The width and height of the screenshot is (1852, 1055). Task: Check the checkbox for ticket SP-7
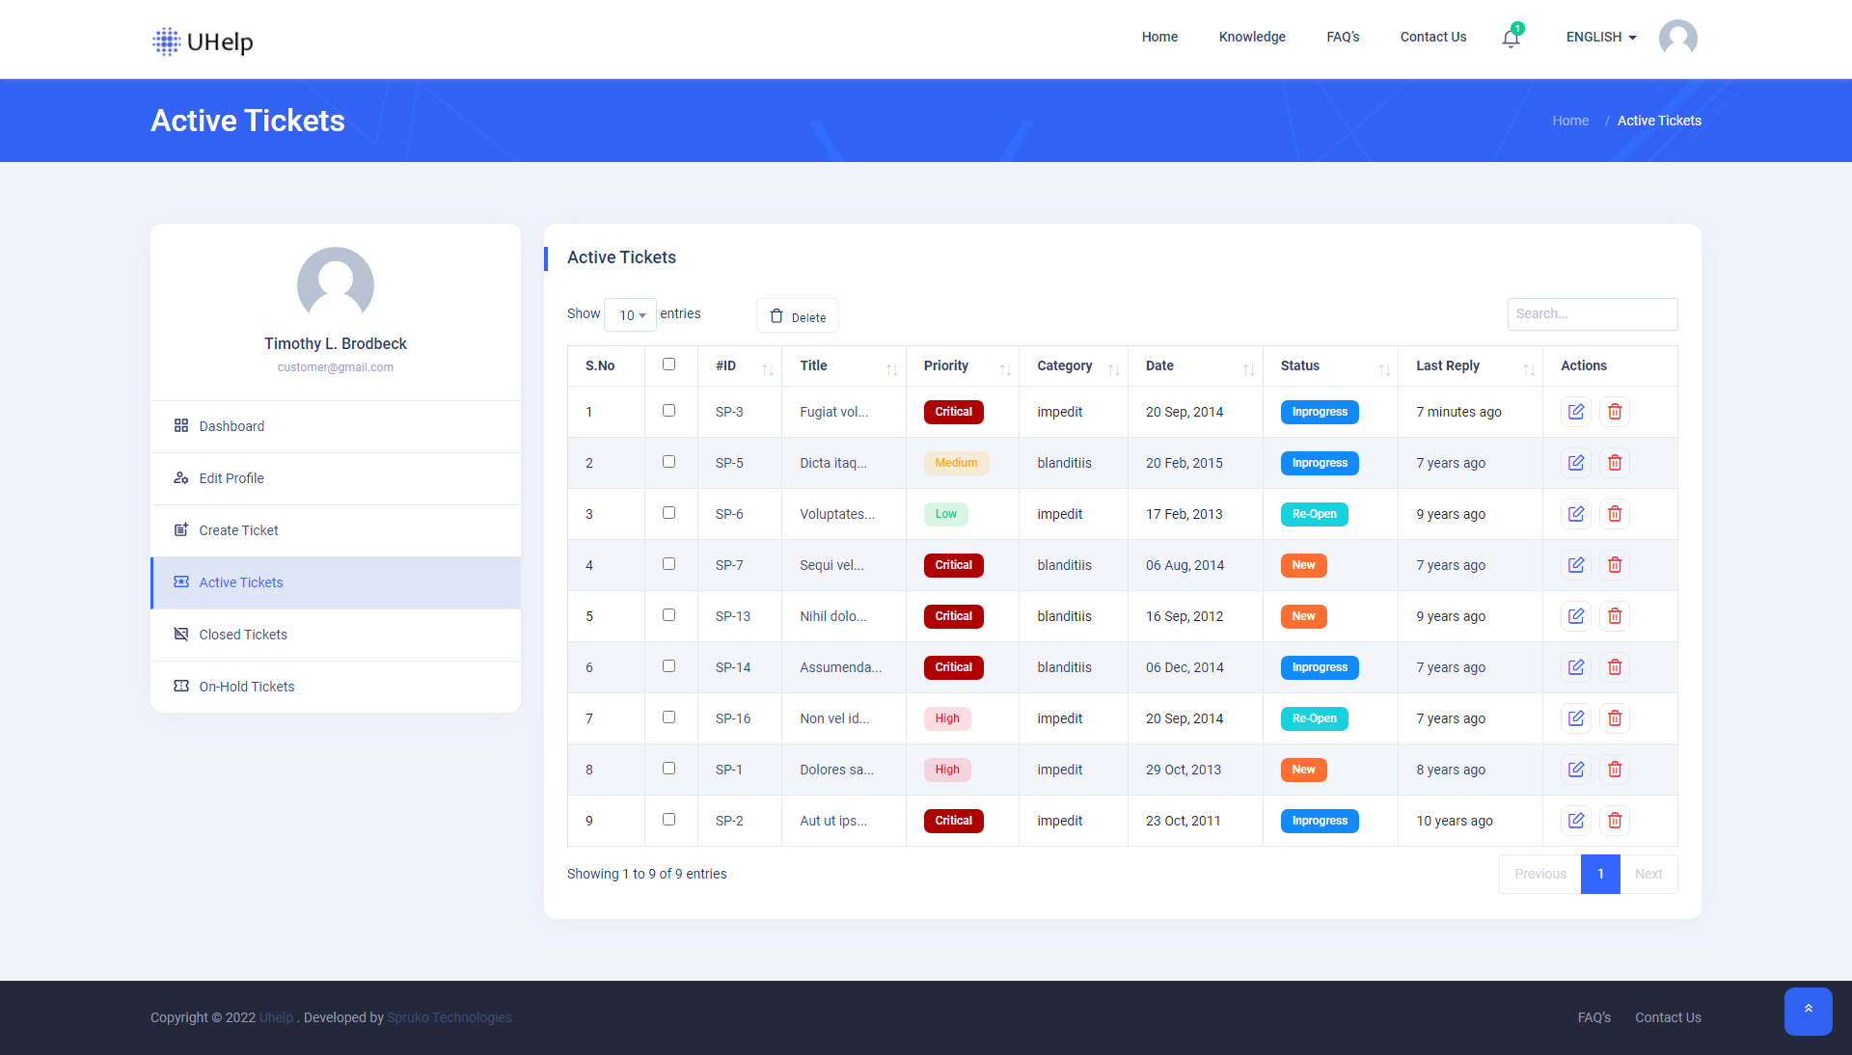[669, 563]
